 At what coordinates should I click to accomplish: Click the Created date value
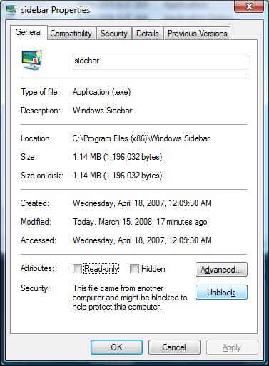point(142,203)
